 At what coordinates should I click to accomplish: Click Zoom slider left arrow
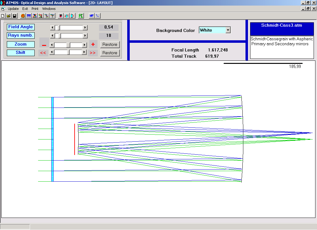click(x=52, y=45)
